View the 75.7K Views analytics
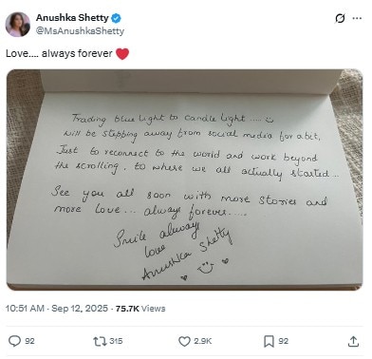Screen dimensions: 372x359 click(140, 309)
